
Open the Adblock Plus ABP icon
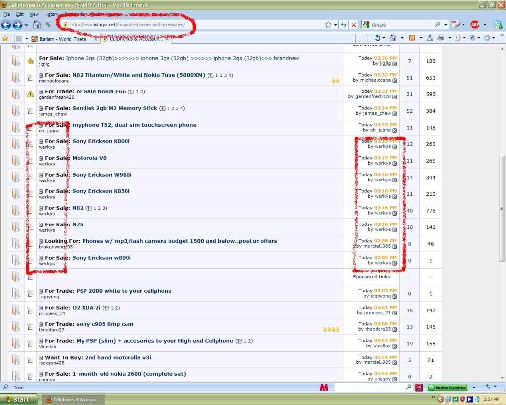(475, 25)
